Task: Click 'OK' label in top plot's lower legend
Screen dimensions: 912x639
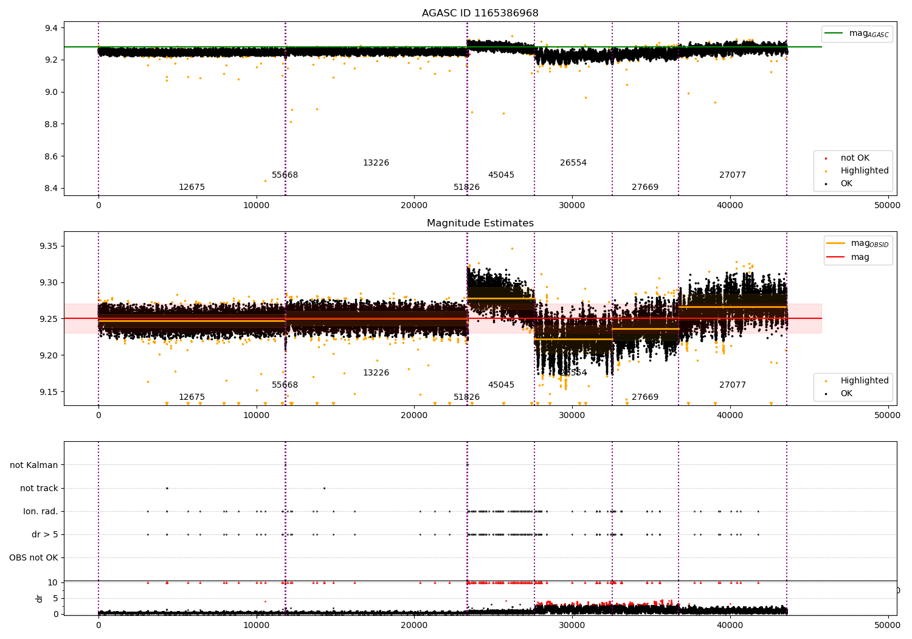Action: pyautogui.click(x=846, y=184)
